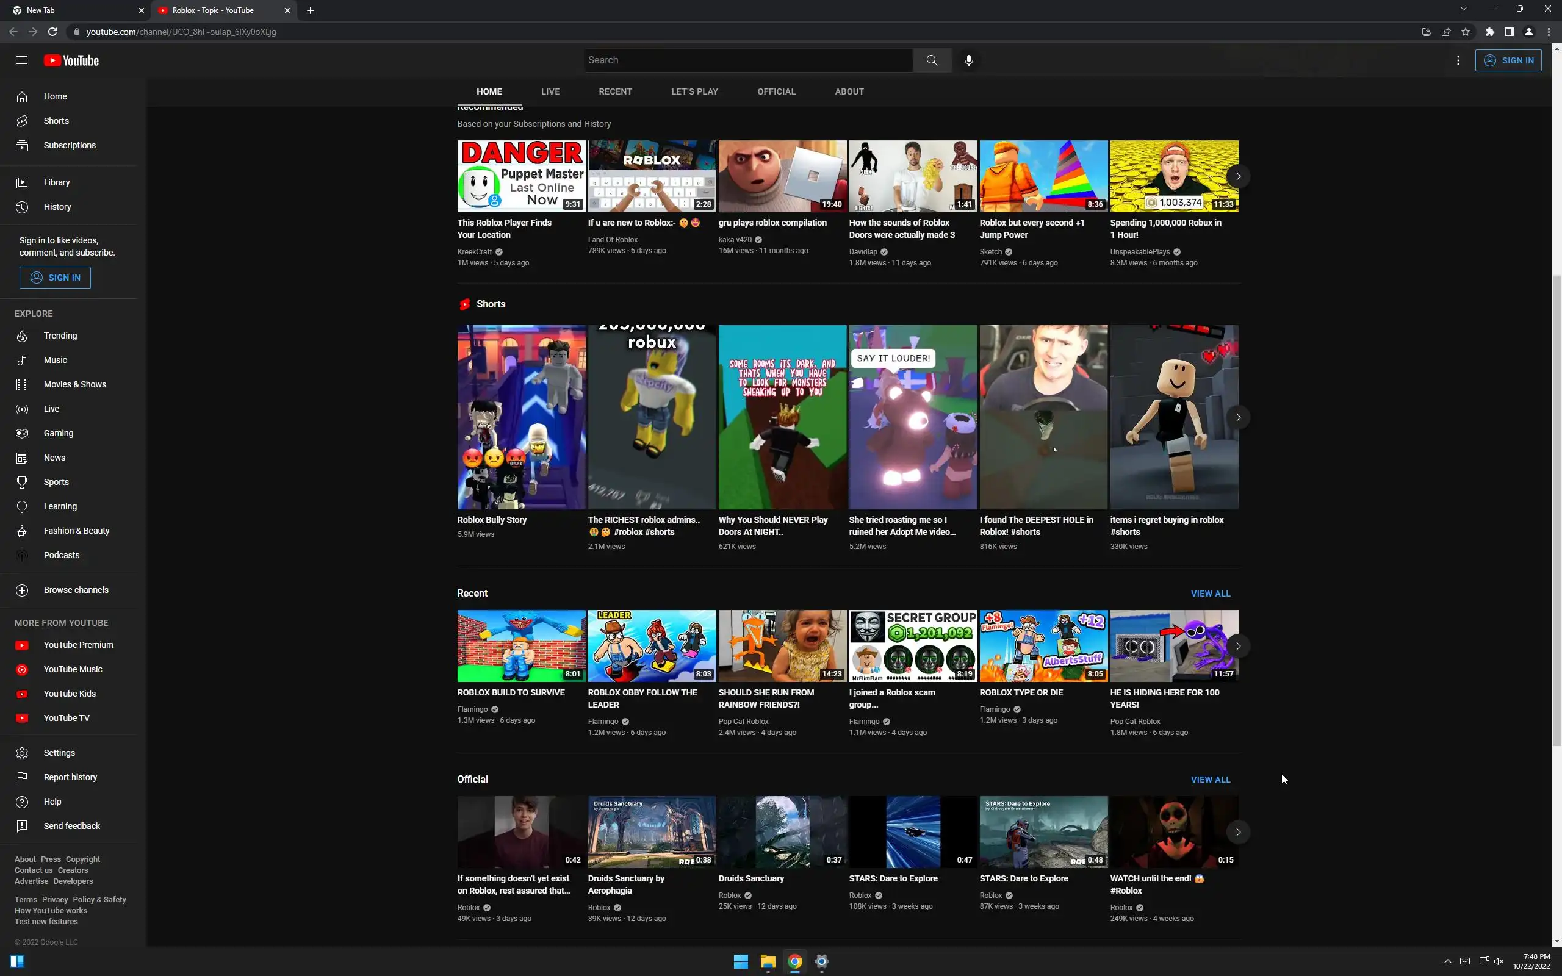Click into the YouTube search field
1562x976 pixels.
(749, 60)
